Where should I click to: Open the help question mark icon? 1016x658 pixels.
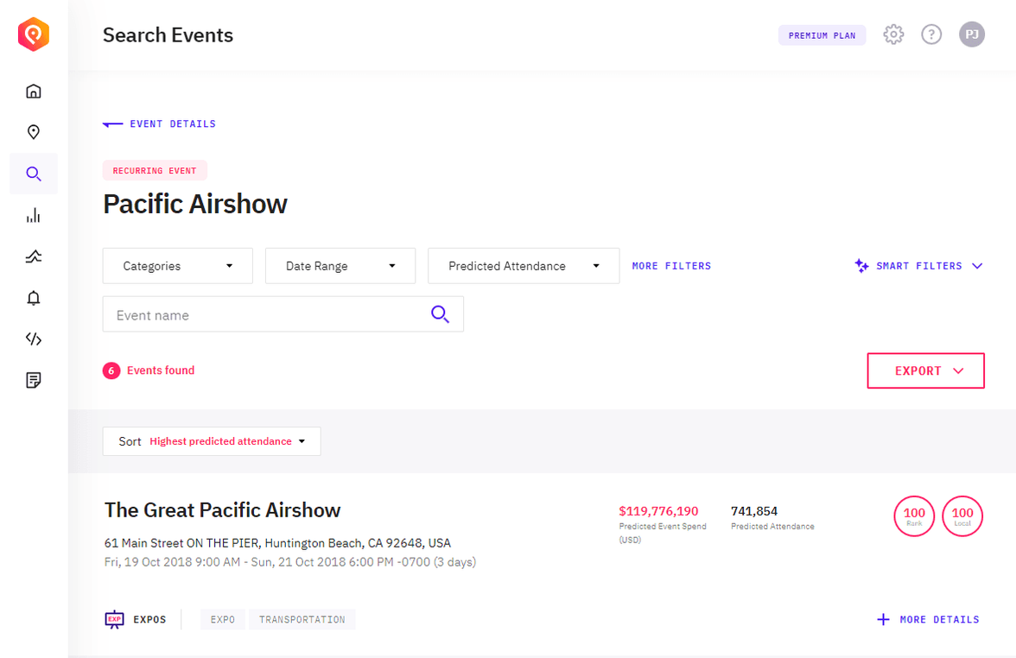point(931,35)
